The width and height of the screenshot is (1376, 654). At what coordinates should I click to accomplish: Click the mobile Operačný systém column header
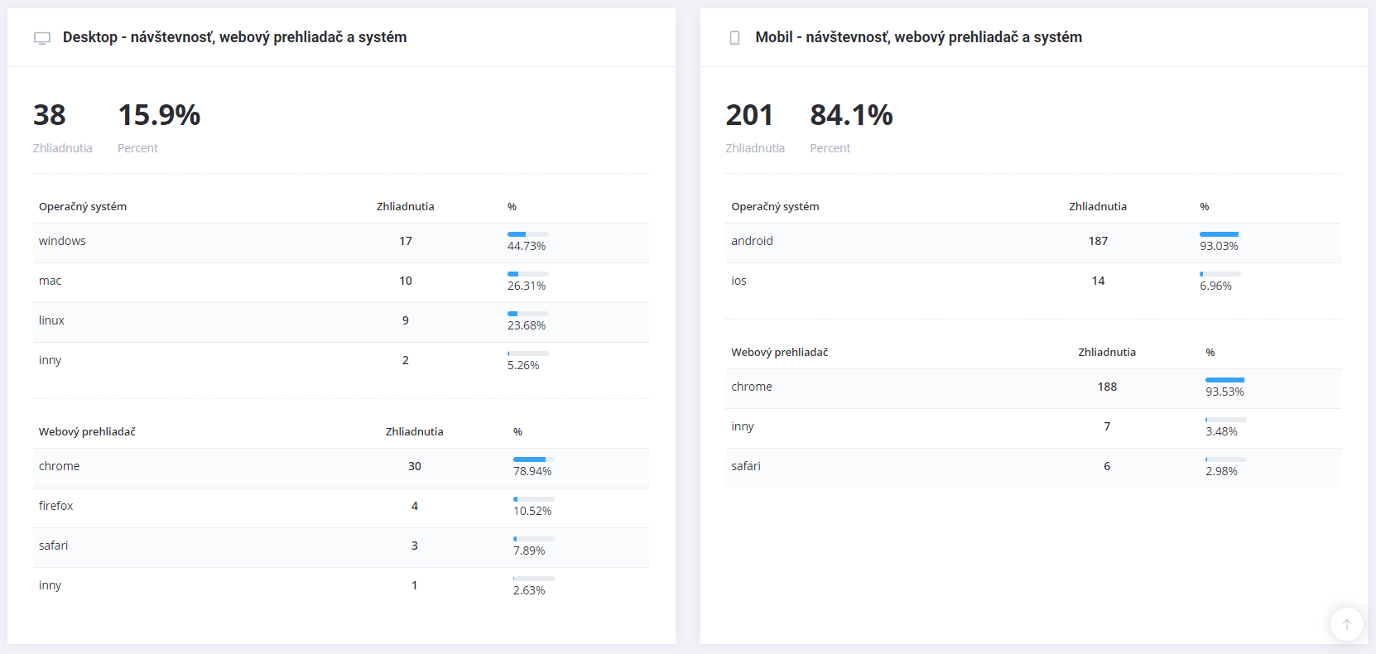tap(775, 206)
